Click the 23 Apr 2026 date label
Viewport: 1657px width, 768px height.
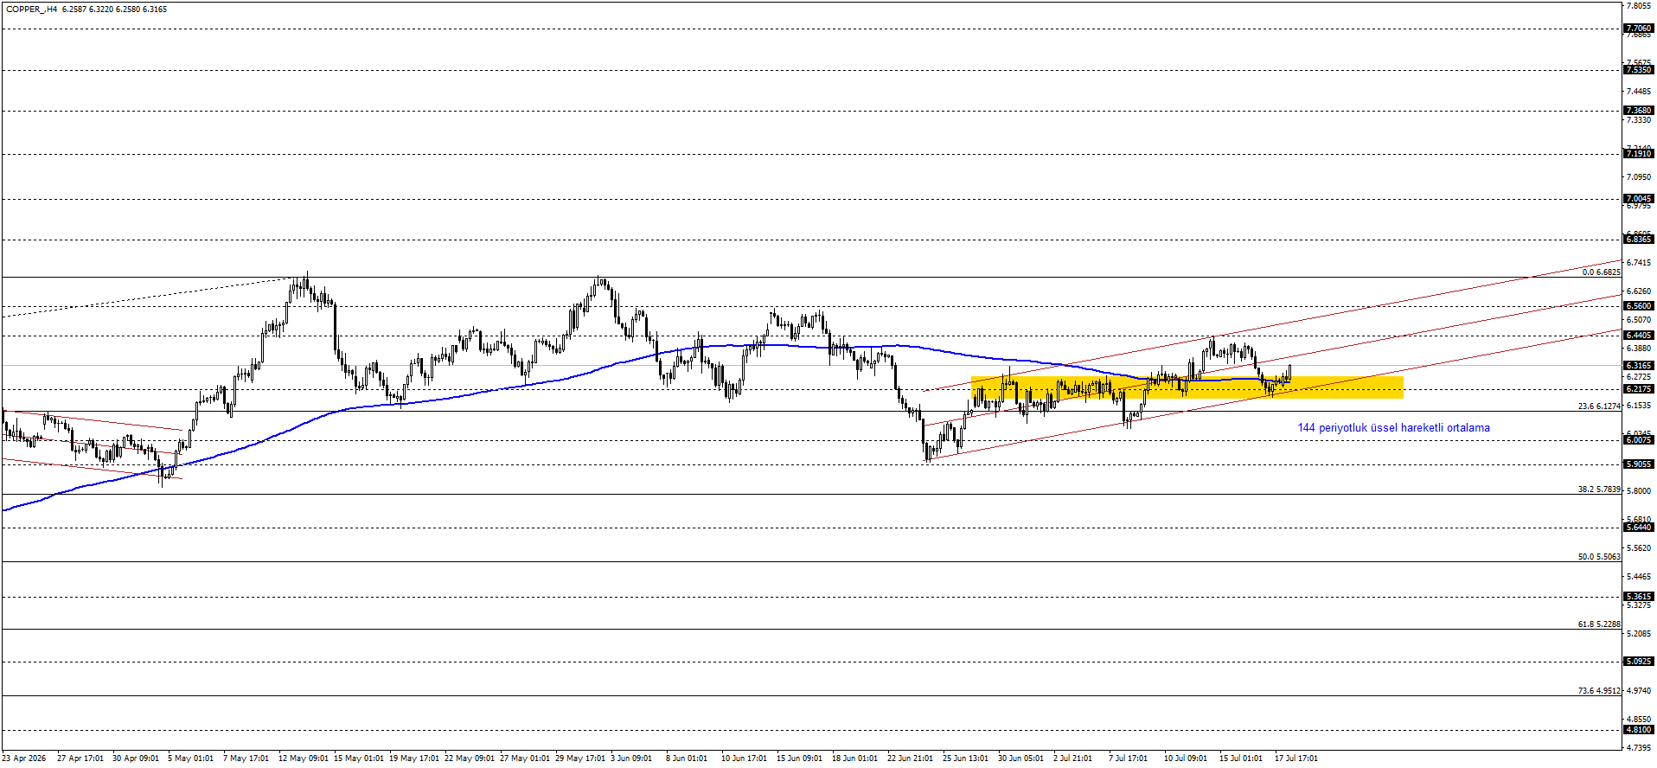point(24,758)
